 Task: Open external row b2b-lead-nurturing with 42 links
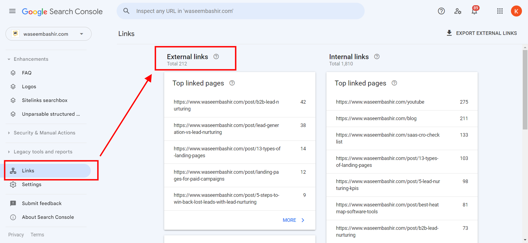point(240,106)
